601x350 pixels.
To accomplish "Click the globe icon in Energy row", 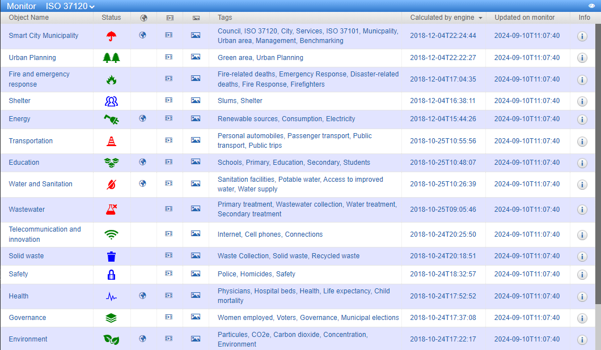I will 143,119.
